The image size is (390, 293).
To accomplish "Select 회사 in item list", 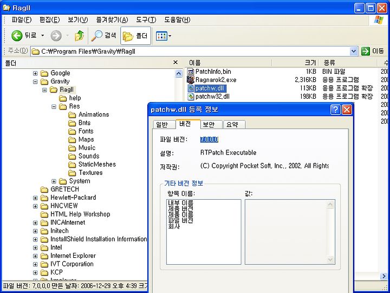I will click(x=174, y=226).
